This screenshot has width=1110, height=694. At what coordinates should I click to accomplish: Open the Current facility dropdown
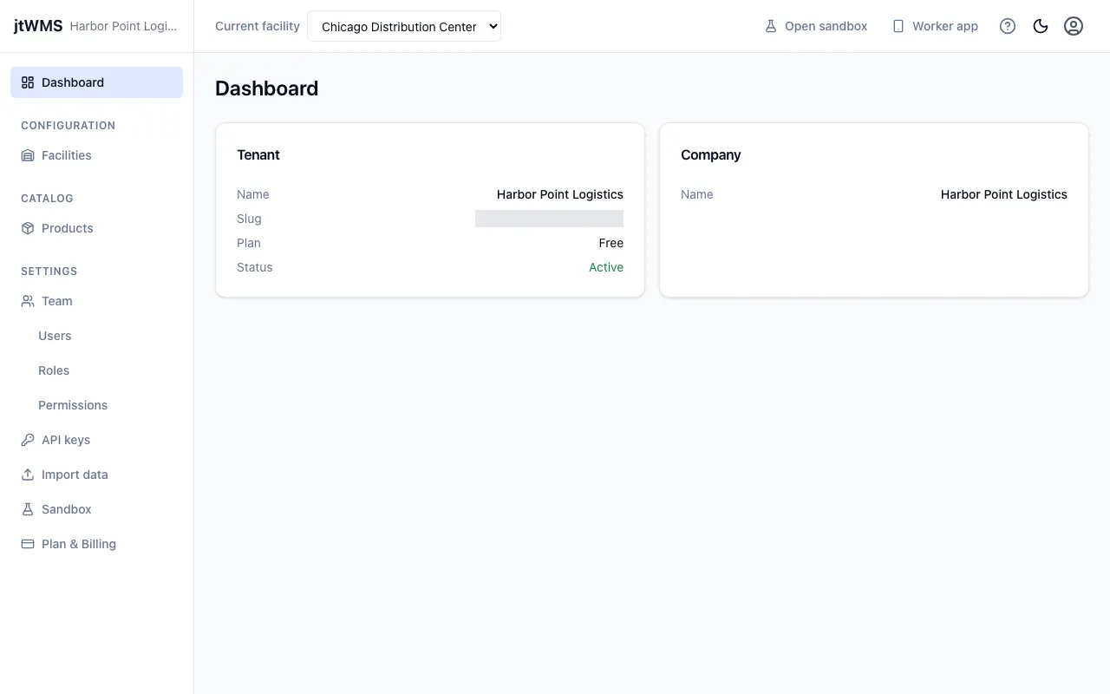(x=404, y=26)
